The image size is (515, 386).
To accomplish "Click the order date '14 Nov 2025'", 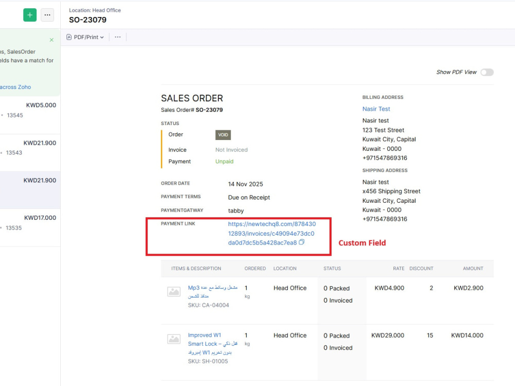I will pyautogui.click(x=245, y=184).
